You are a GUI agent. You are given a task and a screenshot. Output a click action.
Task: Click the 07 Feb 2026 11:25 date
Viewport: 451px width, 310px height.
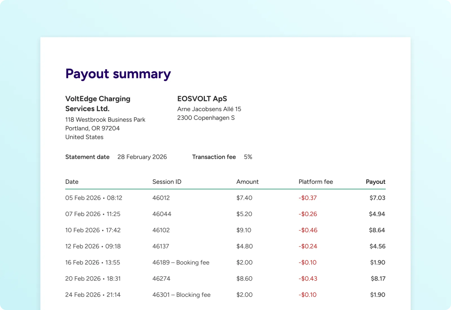point(93,214)
